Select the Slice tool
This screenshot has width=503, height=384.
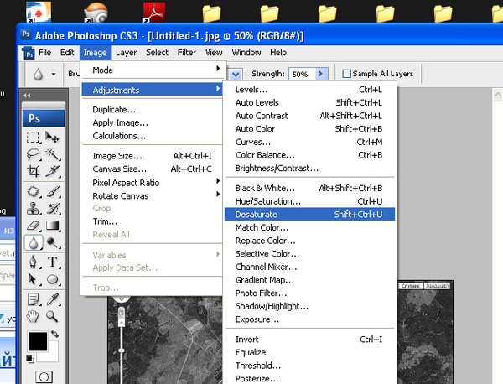(52, 171)
